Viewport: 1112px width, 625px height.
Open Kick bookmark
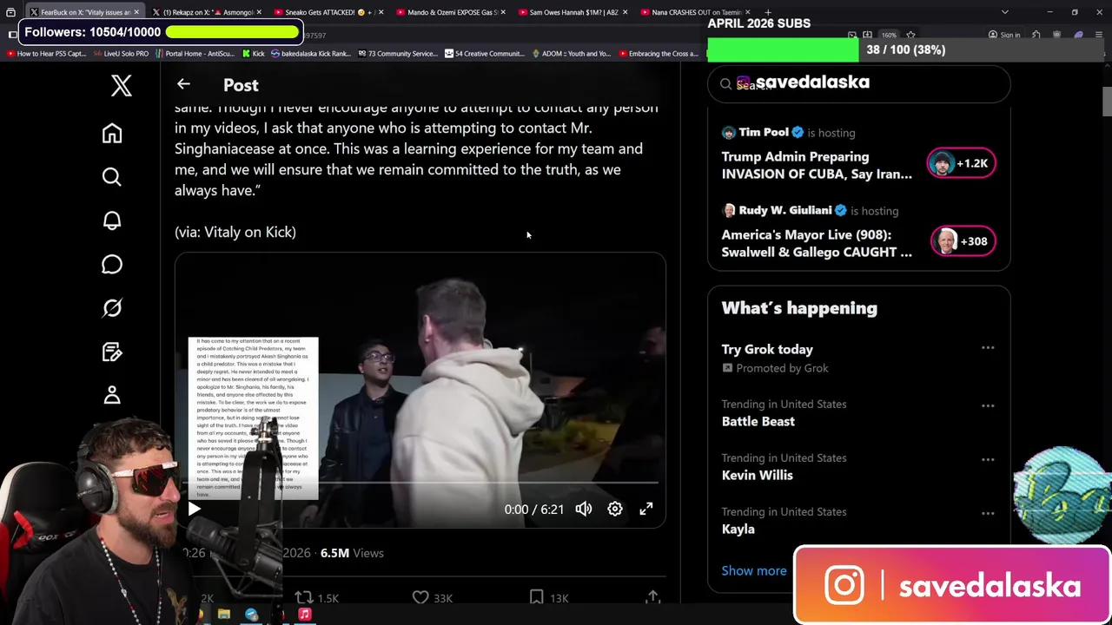(x=253, y=54)
